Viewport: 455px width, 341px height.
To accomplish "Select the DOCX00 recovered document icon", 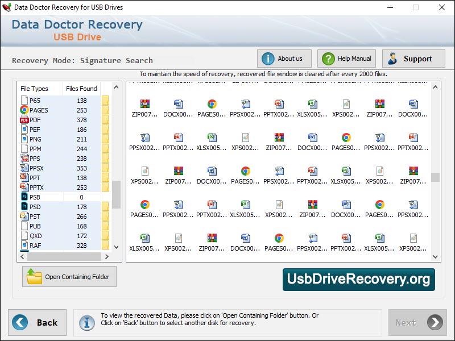I will click(x=177, y=105).
